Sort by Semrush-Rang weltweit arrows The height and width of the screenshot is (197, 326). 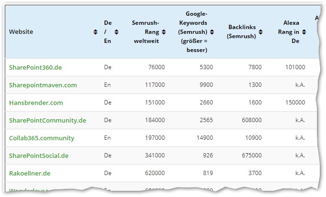click(164, 32)
